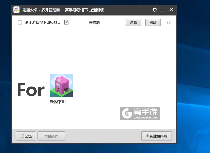Click the pink 妖怪下山 game icon
The width and height of the screenshot is (210, 153).
coord(61,85)
